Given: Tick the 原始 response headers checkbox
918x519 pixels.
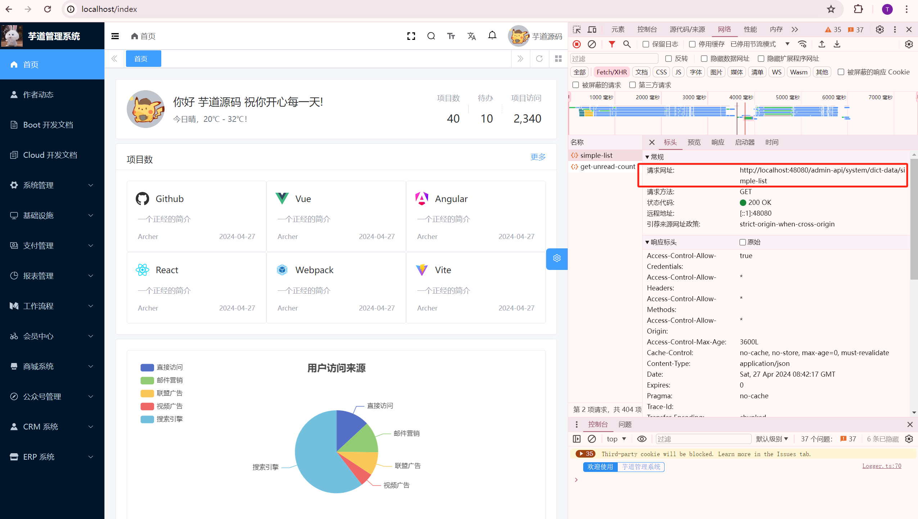Looking at the screenshot, I should pos(742,242).
